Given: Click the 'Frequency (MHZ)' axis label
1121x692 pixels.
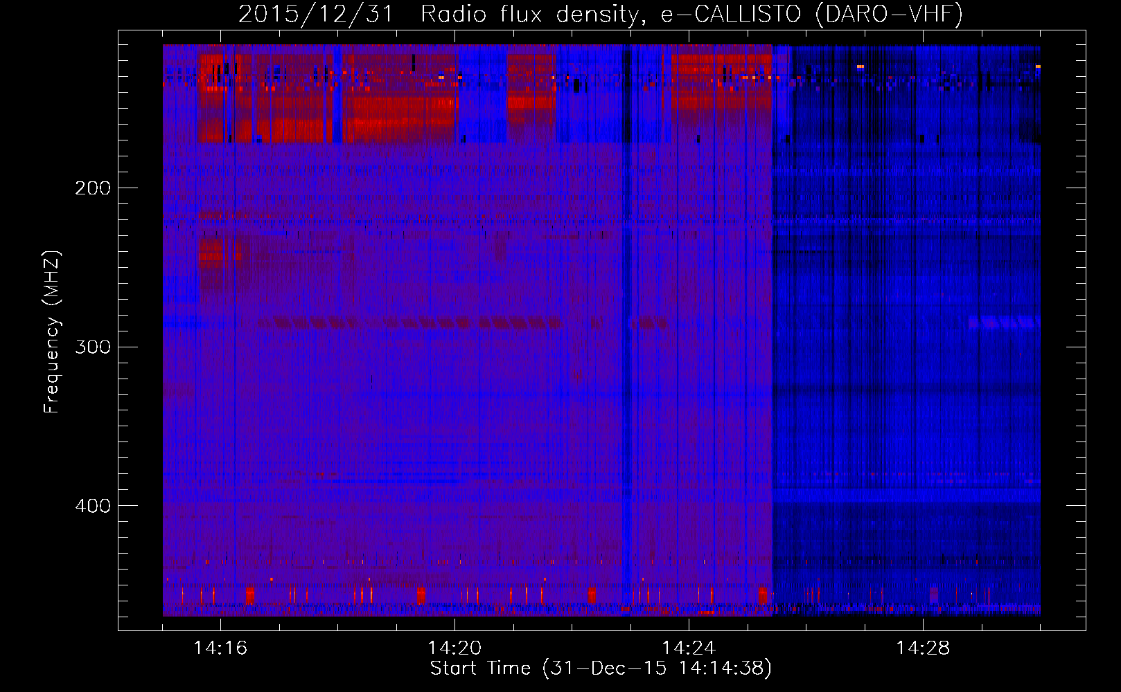Looking at the screenshot, I should 52,332.
